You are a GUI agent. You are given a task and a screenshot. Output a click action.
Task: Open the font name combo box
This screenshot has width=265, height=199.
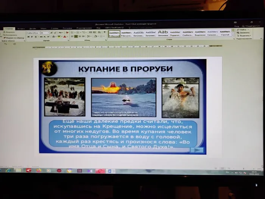coord(33,33)
